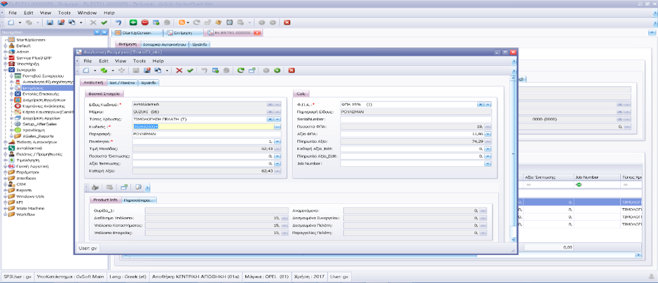This screenshot has width=658, height=283.
Task: Select Reports in the navigation tree
Action: pyautogui.click(x=25, y=190)
